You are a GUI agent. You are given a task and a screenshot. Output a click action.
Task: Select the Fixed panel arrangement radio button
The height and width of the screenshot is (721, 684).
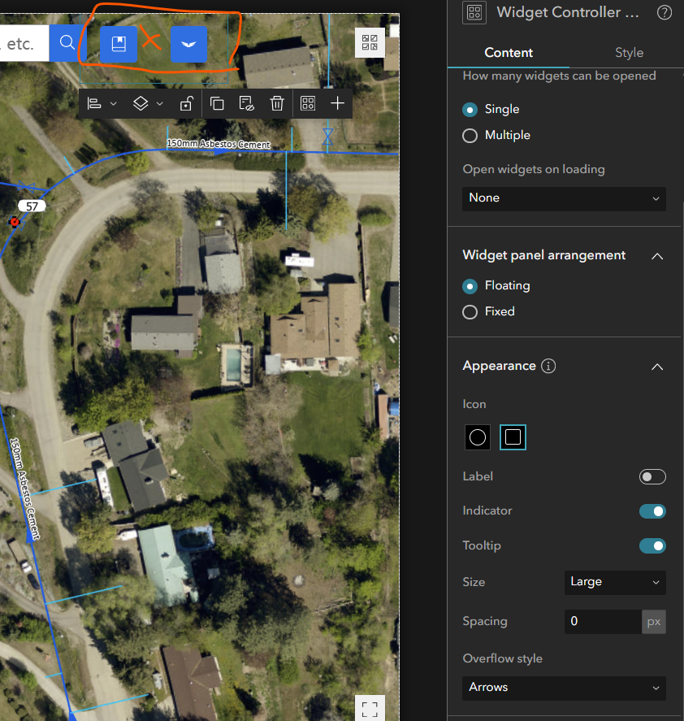(470, 311)
